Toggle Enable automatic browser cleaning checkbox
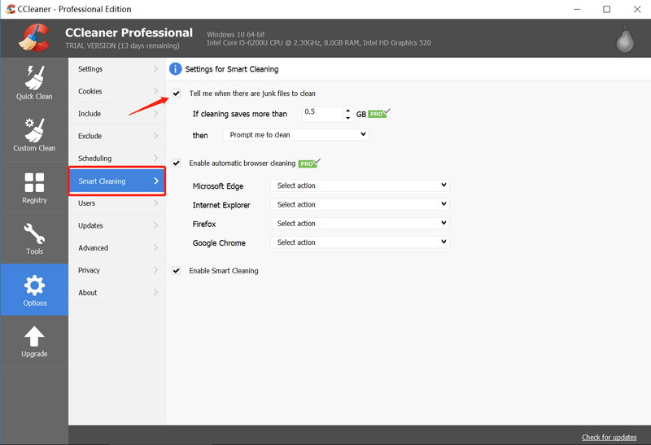 [177, 164]
